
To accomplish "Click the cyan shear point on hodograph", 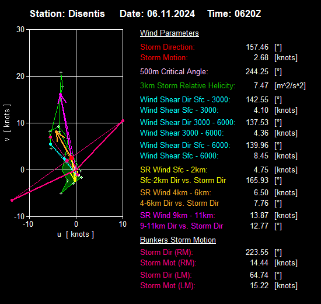I will pos(51,144).
